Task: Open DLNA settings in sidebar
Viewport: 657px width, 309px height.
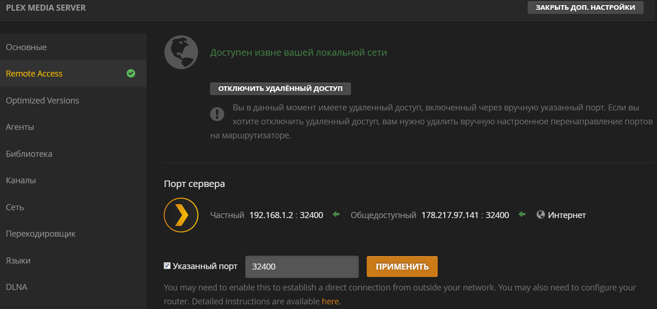Action: (x=16, y=287)
